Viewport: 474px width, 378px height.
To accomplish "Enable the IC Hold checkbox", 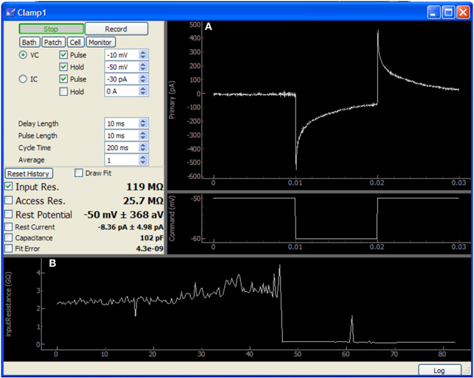I will click(63, 92).
